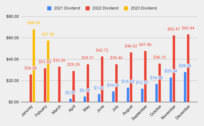Image resolution: width=204 pixels, height=126 pixels.
Task: Click the $80.00 axis label
Action: pos(13,17)
